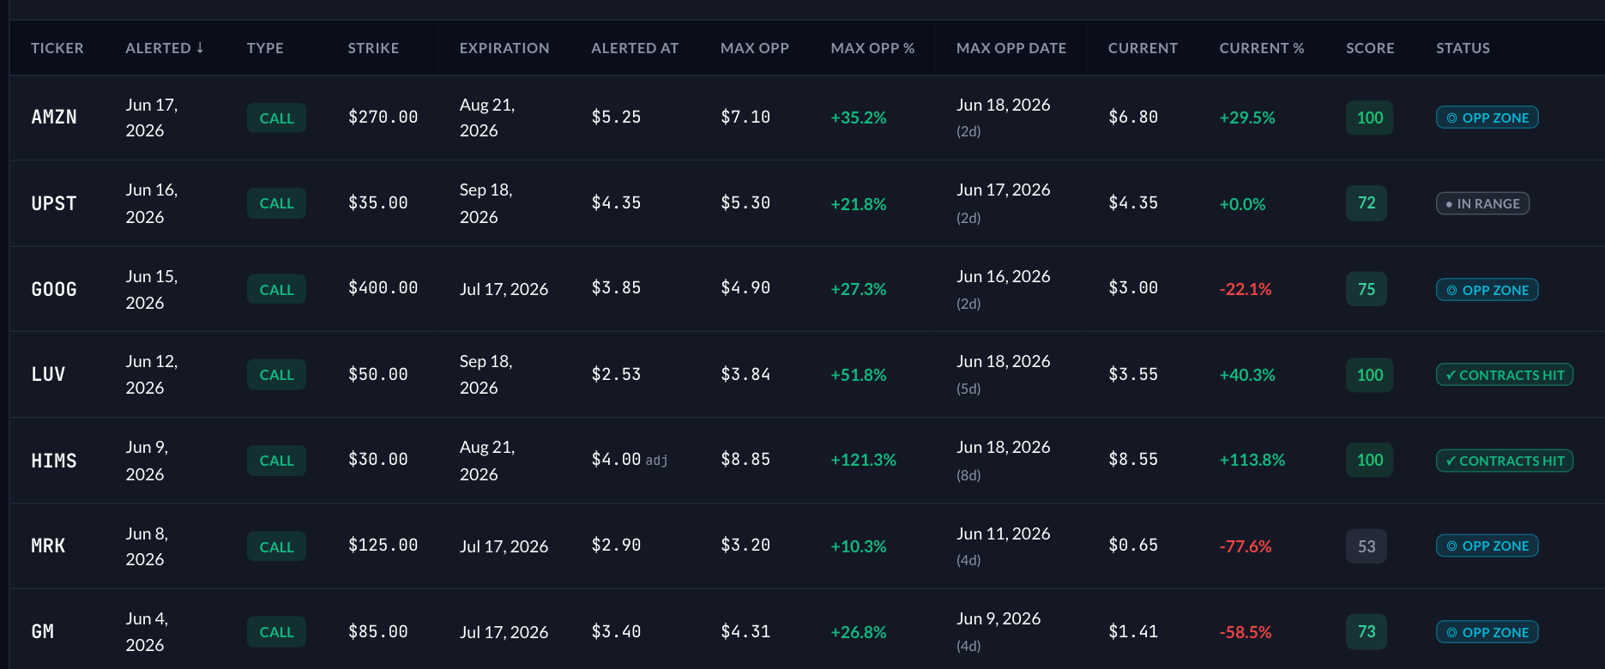
Task: Click the CALL badge in GM row
Action: [x=276, y=632]
